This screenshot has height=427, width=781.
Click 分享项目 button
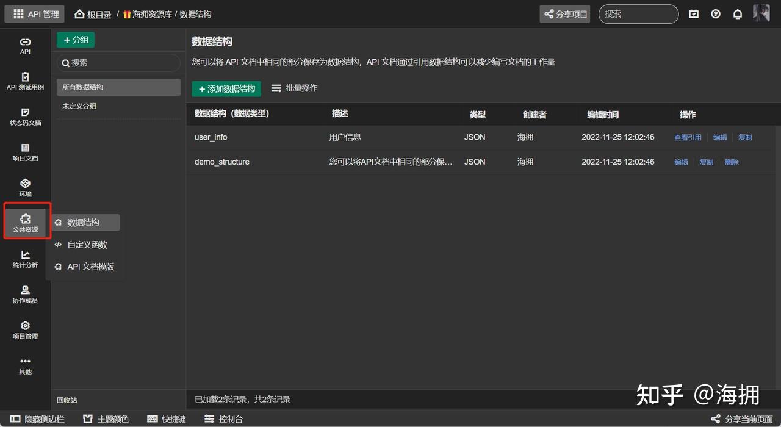coord(565,14)
